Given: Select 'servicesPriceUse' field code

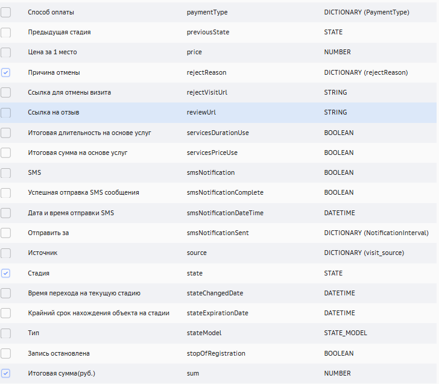Looking at the screenshot, I should (212, 153).
